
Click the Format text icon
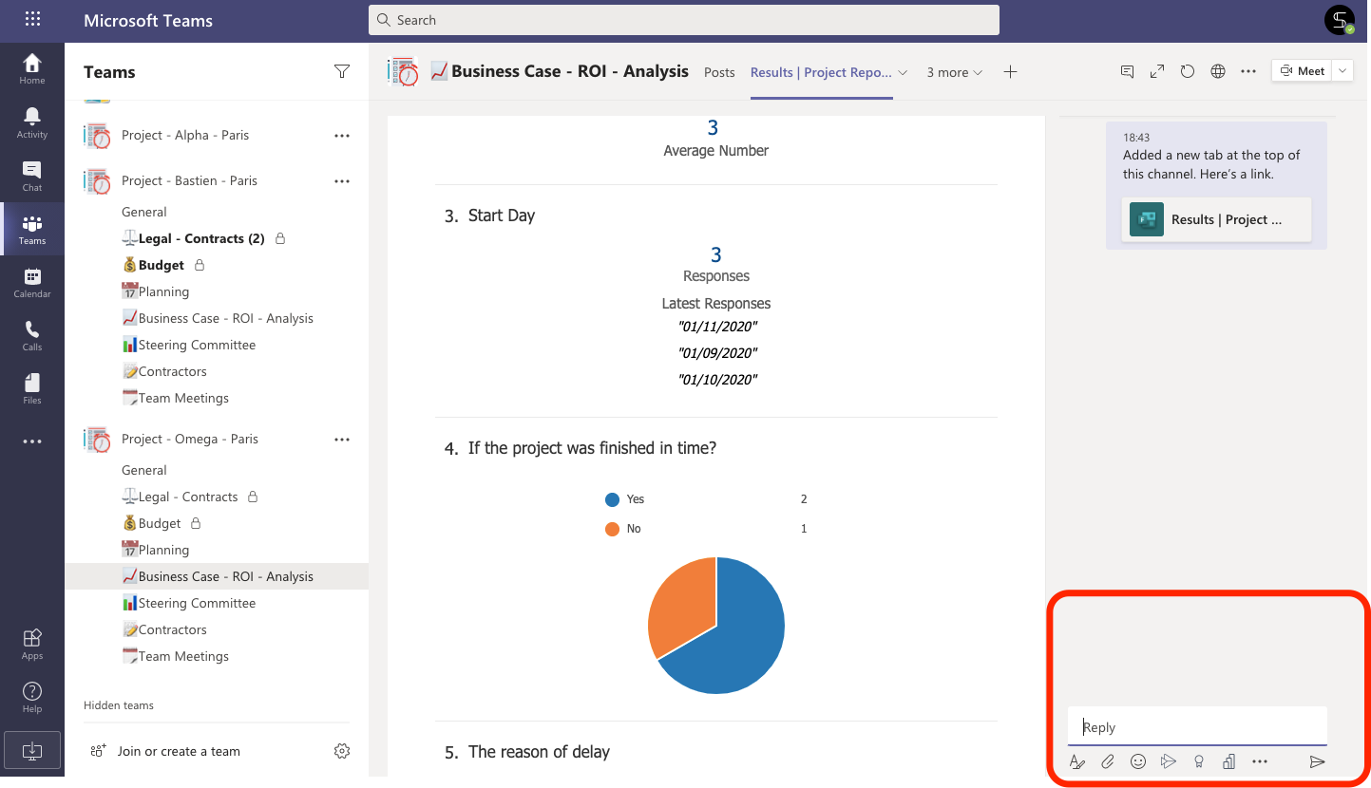tap(1077, 761)
